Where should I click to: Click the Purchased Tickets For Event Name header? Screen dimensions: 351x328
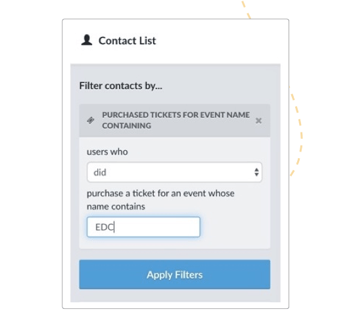[175, 121]
